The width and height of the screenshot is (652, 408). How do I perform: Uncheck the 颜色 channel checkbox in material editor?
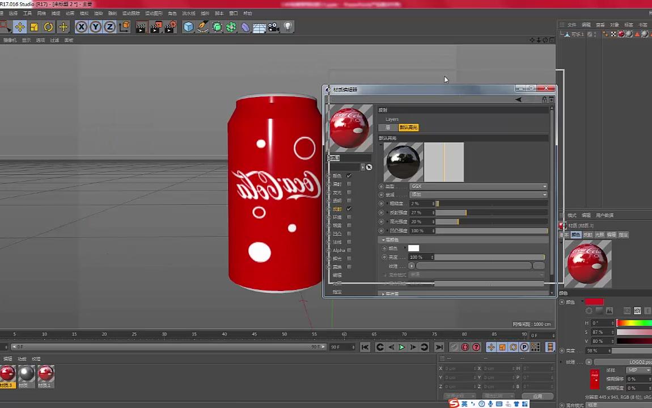point(349,176)
